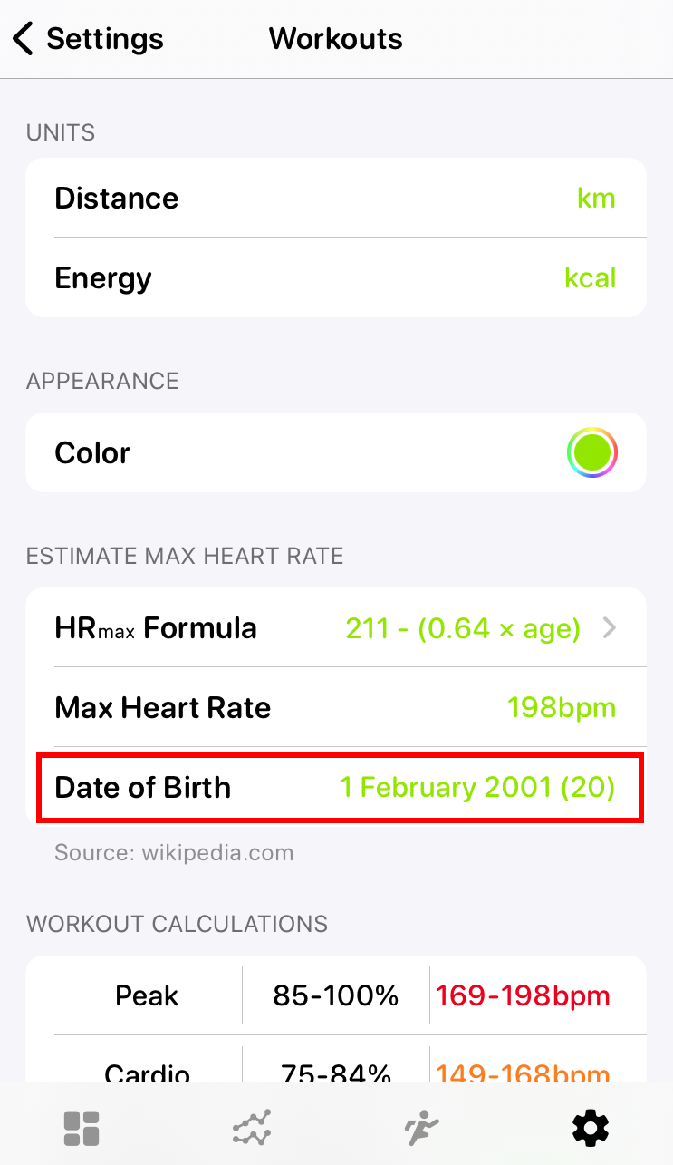Open the dashboard grid tab icon
673x1165 pixels.
(x=82, y=1128)
